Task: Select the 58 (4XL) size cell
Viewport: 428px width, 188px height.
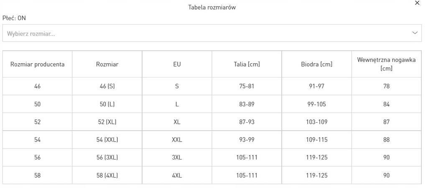Action: (107, 175)
